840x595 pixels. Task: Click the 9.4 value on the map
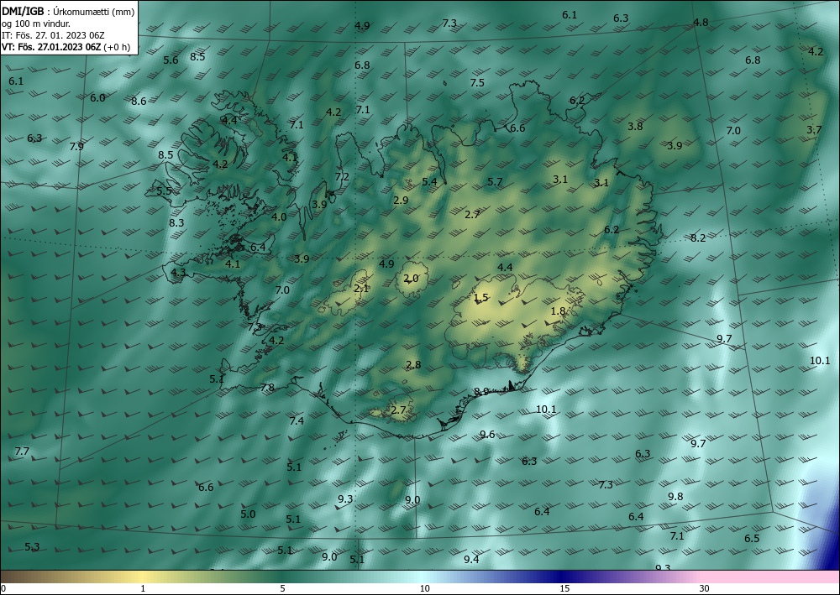pos(471,560)
